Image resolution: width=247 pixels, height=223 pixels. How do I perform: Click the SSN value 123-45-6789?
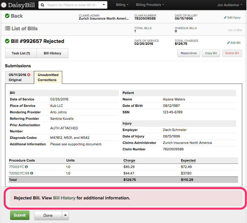tap(173, 112)
